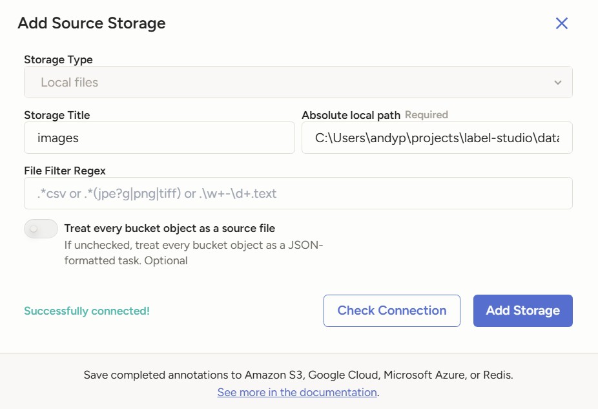Enable treating every bucket object as source file

coord(40,229)
